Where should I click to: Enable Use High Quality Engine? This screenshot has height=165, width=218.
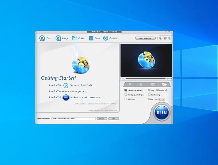(x=126, y=95)
